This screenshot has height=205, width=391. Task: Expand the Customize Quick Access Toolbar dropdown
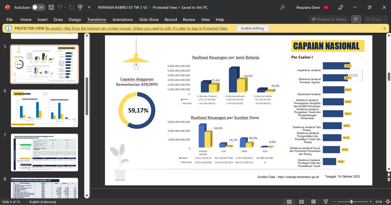89,7
